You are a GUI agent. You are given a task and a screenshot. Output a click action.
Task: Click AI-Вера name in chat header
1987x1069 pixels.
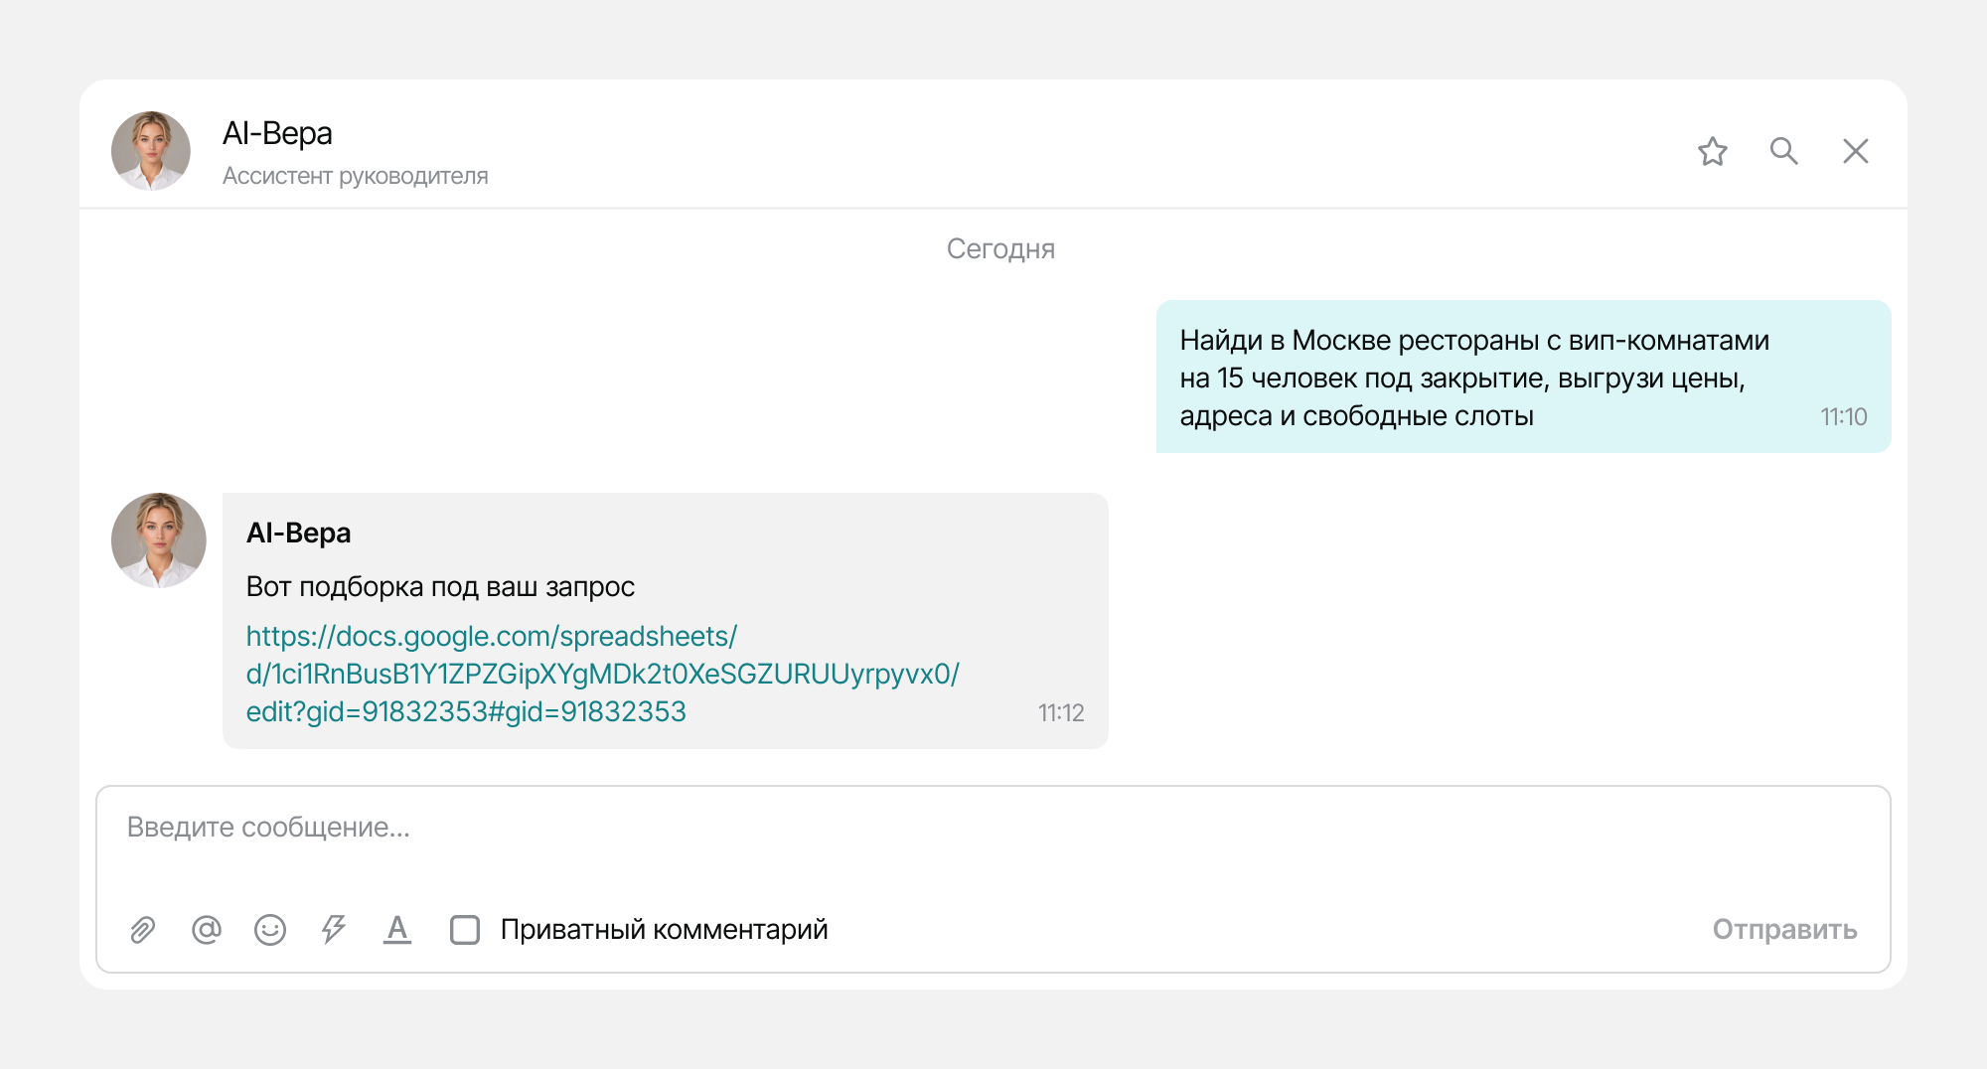click(x=277, y=133)
